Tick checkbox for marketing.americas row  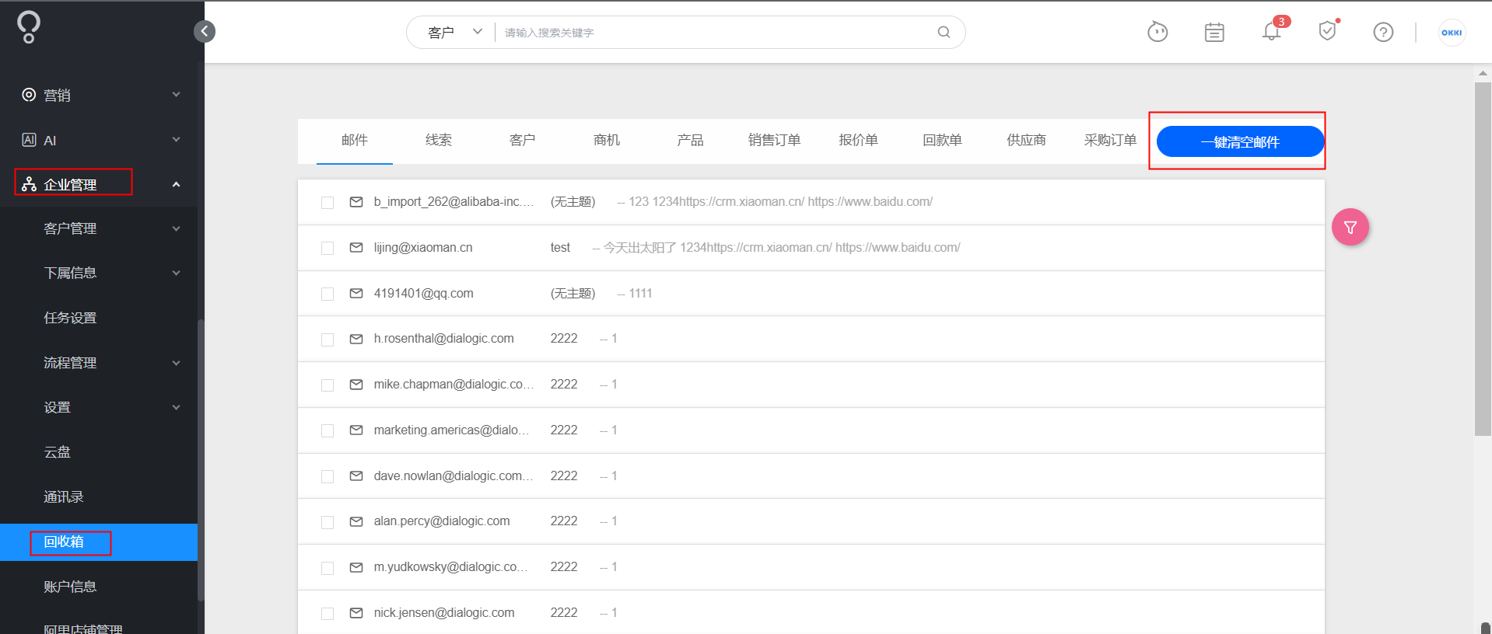pos(327,431)
